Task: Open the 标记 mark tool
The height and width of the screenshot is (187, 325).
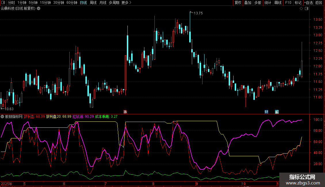Action: coord(298,3)
